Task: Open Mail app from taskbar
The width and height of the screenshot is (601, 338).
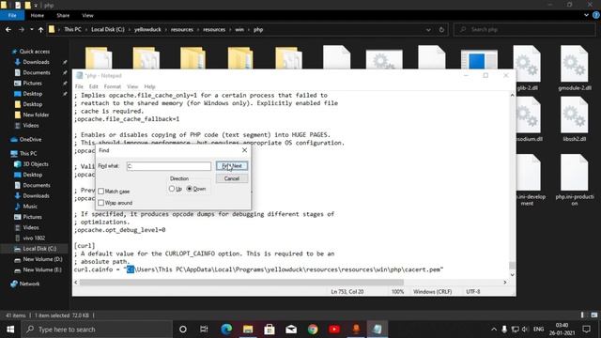Action: point(291,330)
